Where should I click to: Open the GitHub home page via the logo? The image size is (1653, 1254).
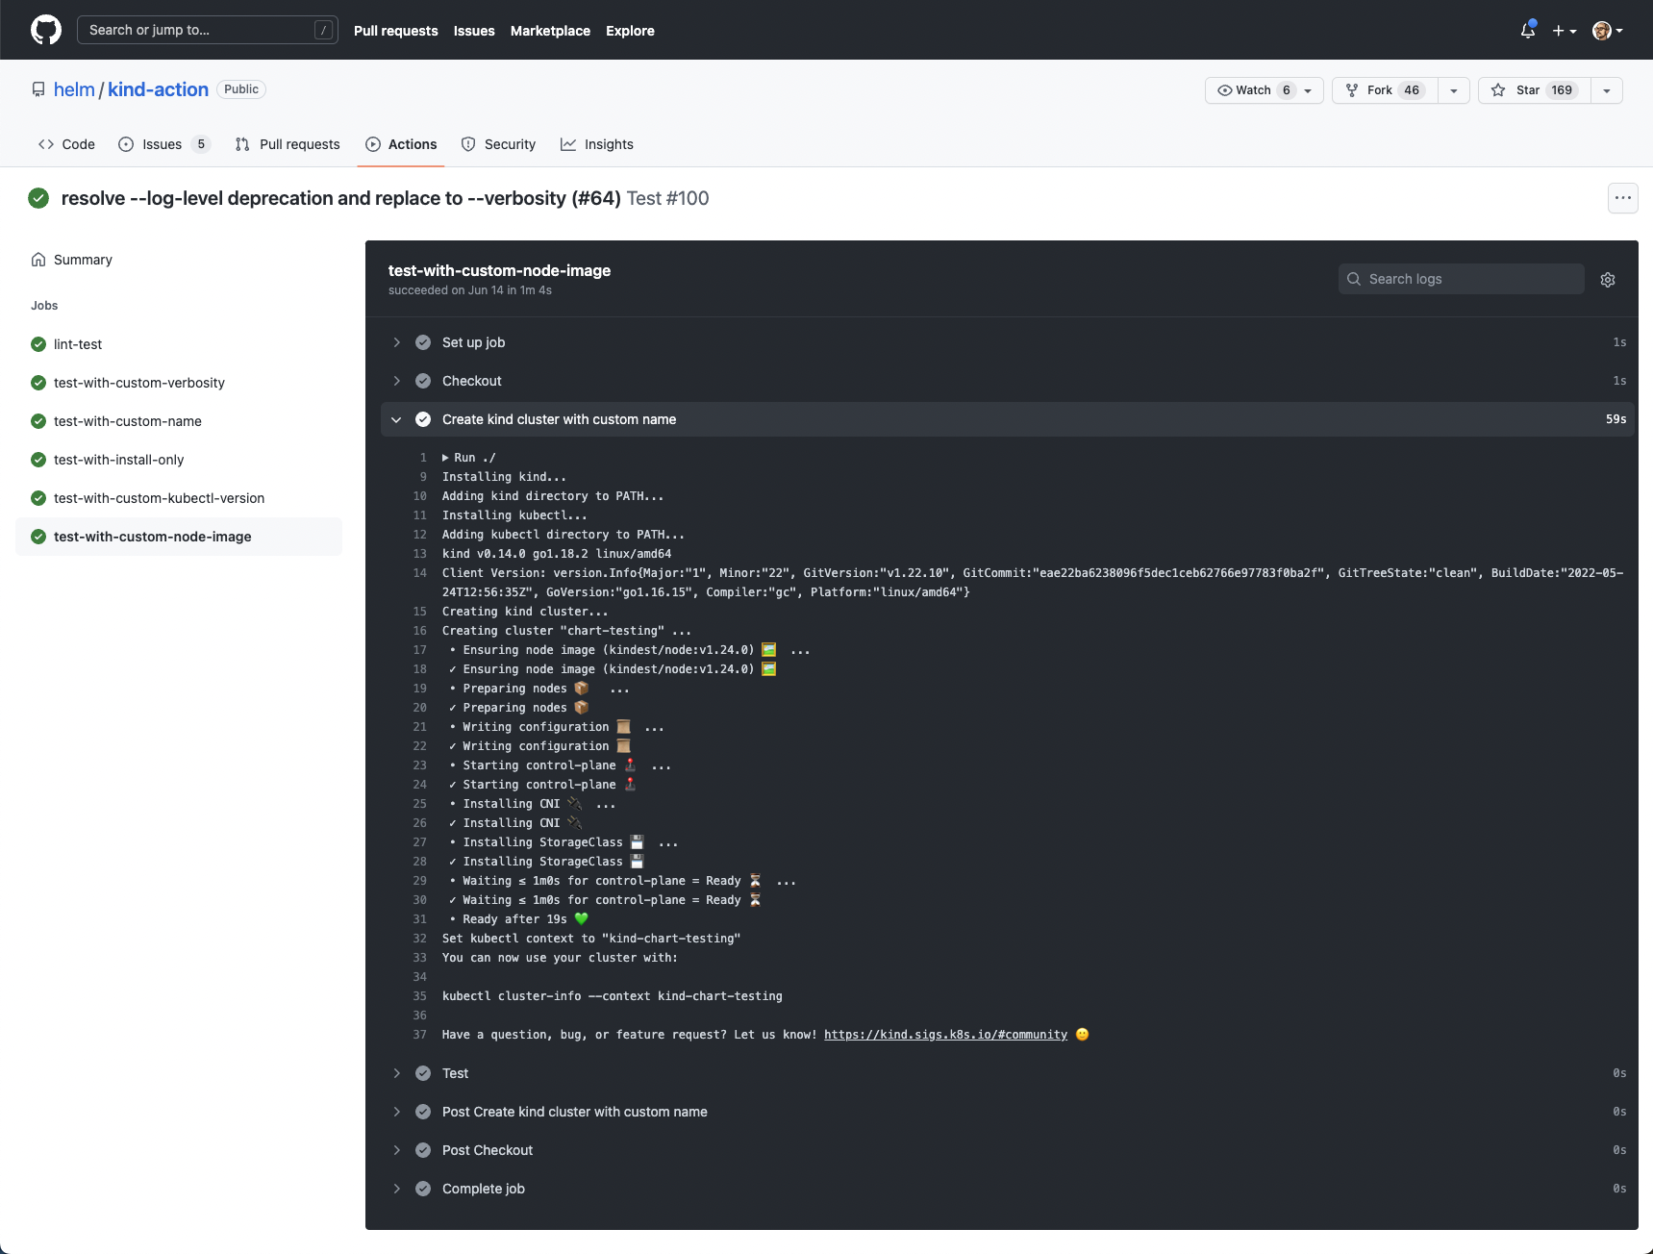coord(45,29)
